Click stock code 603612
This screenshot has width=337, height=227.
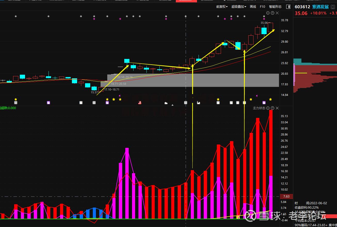click(302, 7)
